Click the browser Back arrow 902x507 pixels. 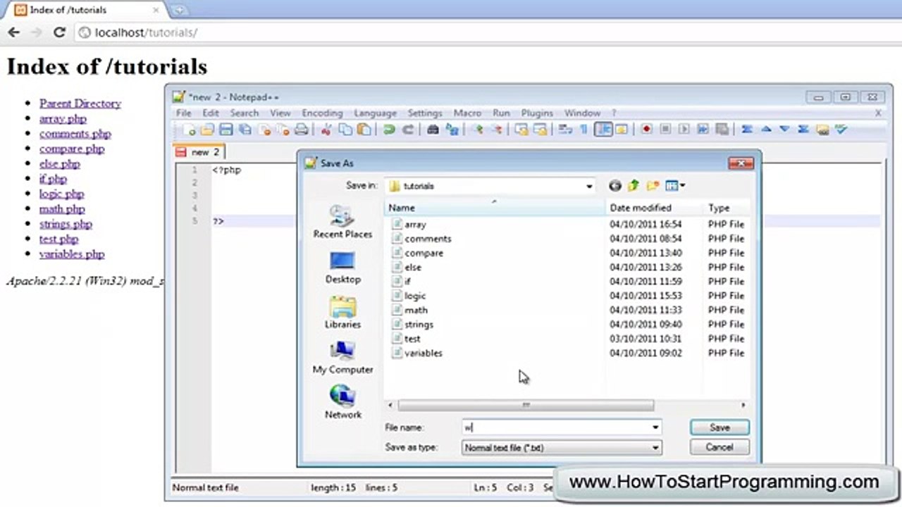coord(14,32)
